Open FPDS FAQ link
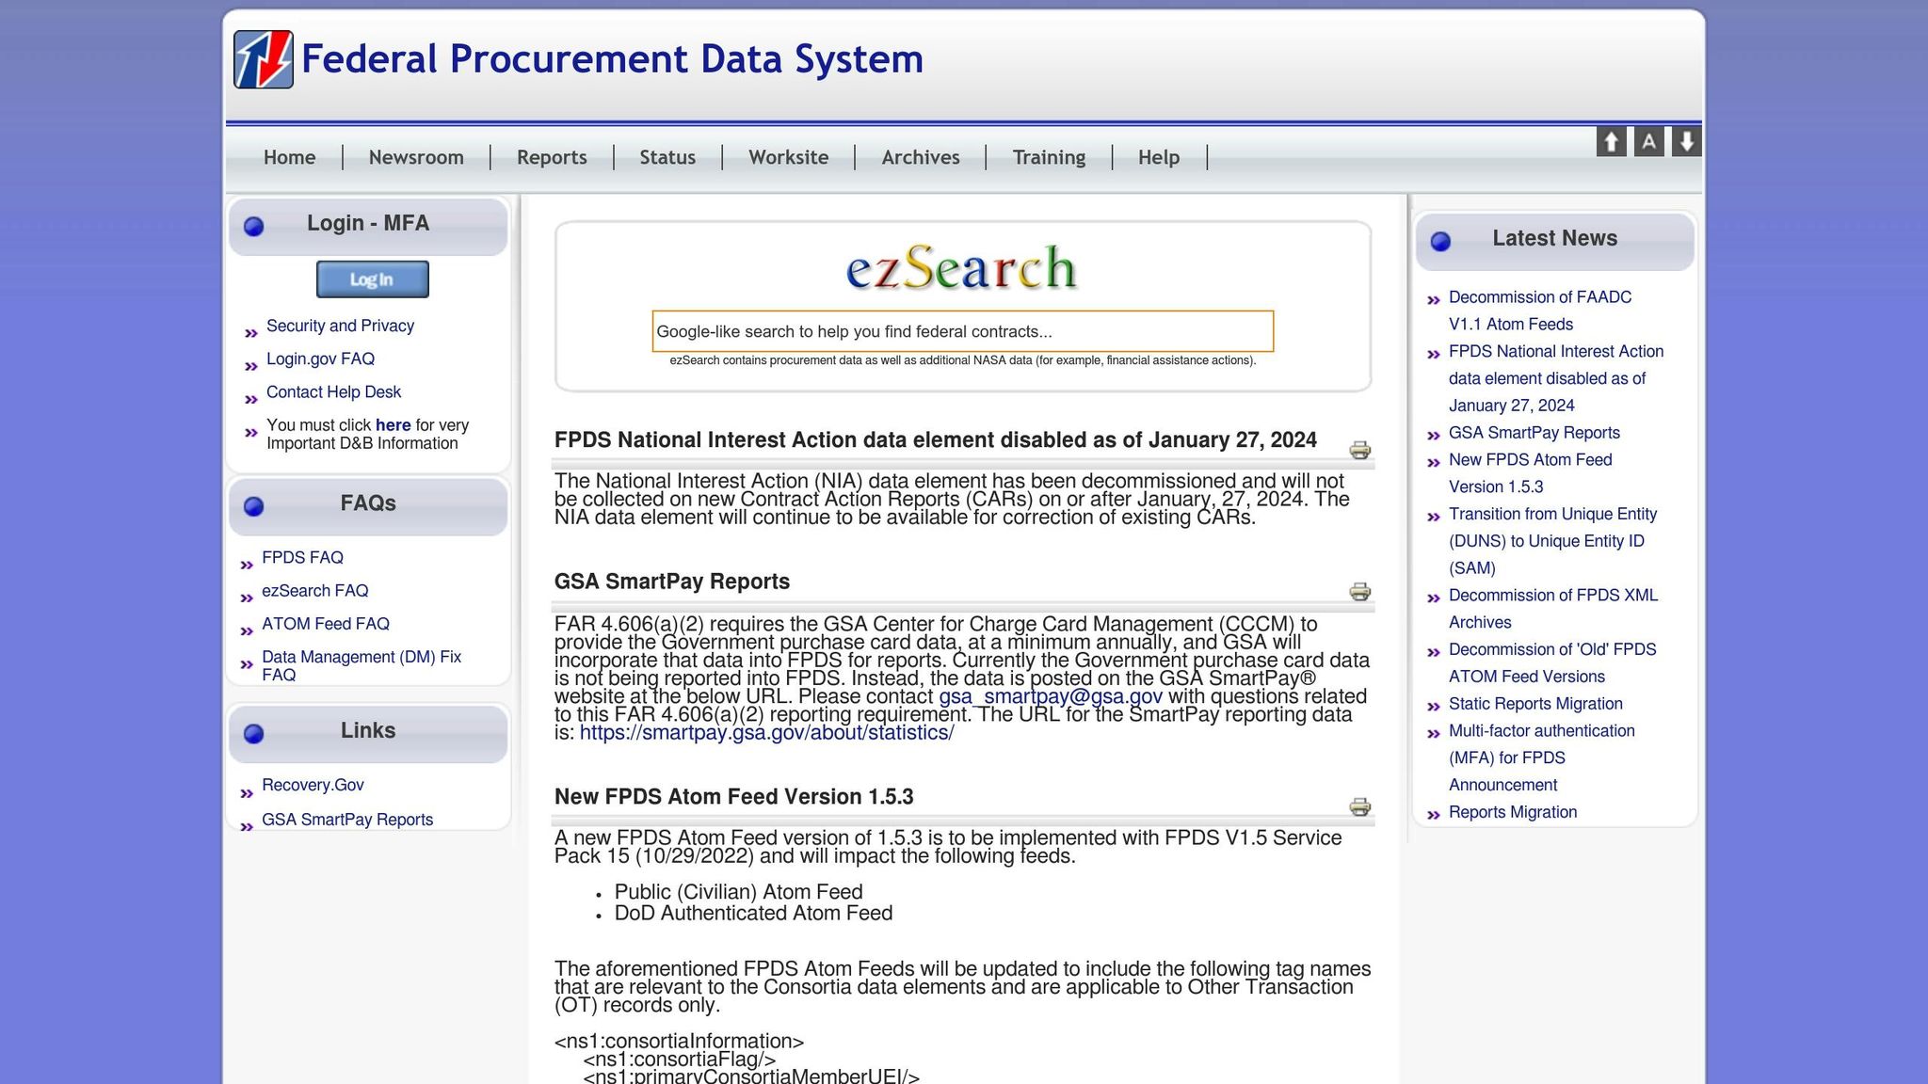Image resolution: width=1928 pixels, height=1084 pixels. click(302, 557)
